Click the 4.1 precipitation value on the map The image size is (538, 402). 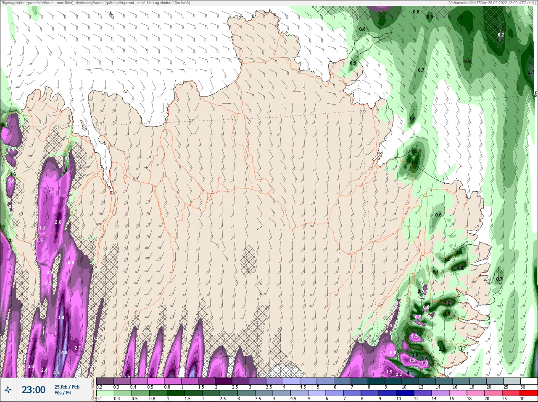point(410,373)
